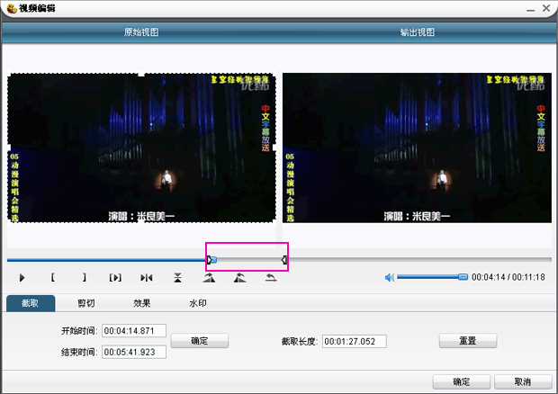
Task: Rotate the video clockwise
Action: pos(209,278)
